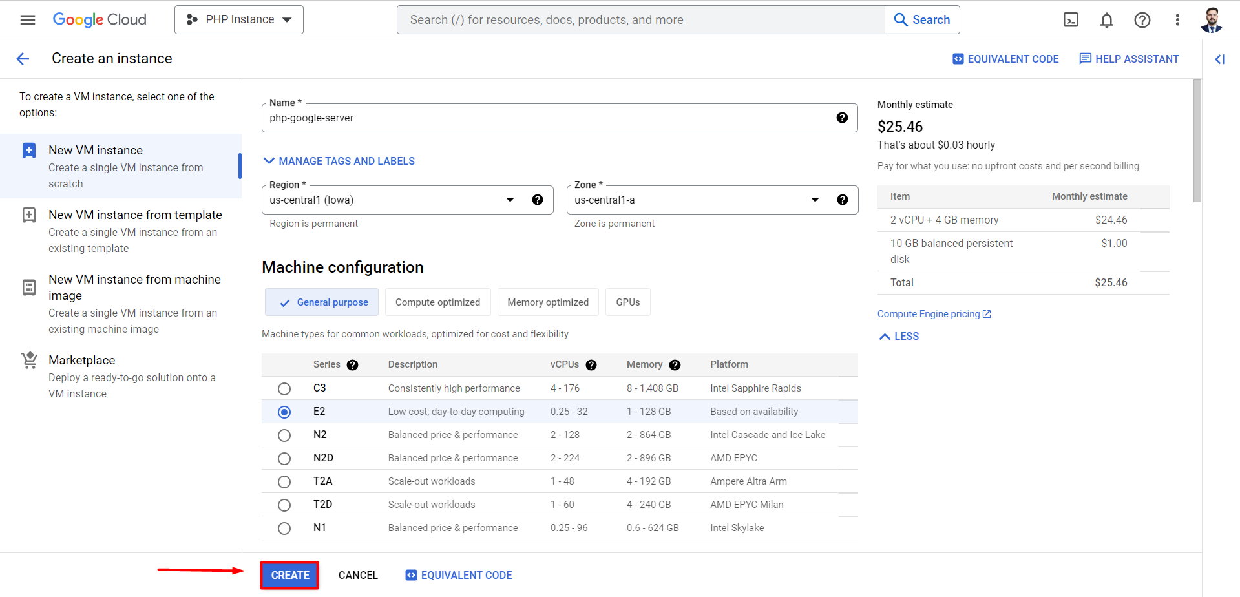Click the Google Cloud logo
The height and width of the screenshot is (597, 1240).
[100, 20]
